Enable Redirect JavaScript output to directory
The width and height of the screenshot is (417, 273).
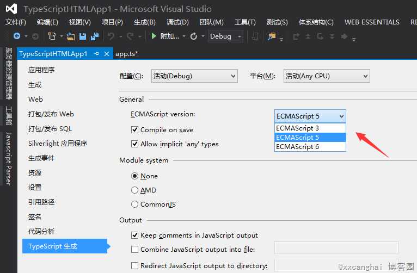point(135,265)
